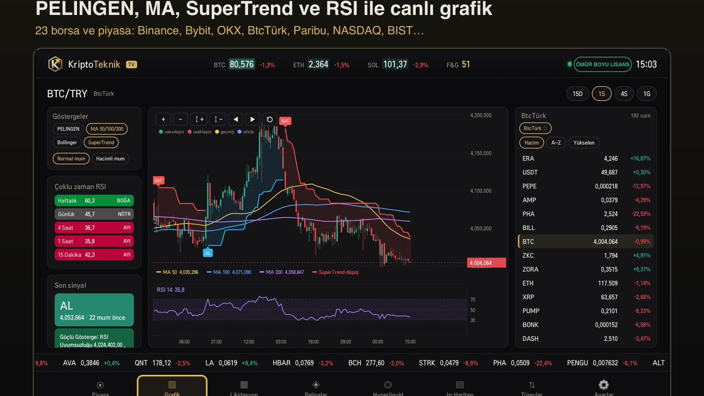The image size is (704, 396).
Task: Toggle the MA 50/100/200 indicator
Action: coord(107,129)
